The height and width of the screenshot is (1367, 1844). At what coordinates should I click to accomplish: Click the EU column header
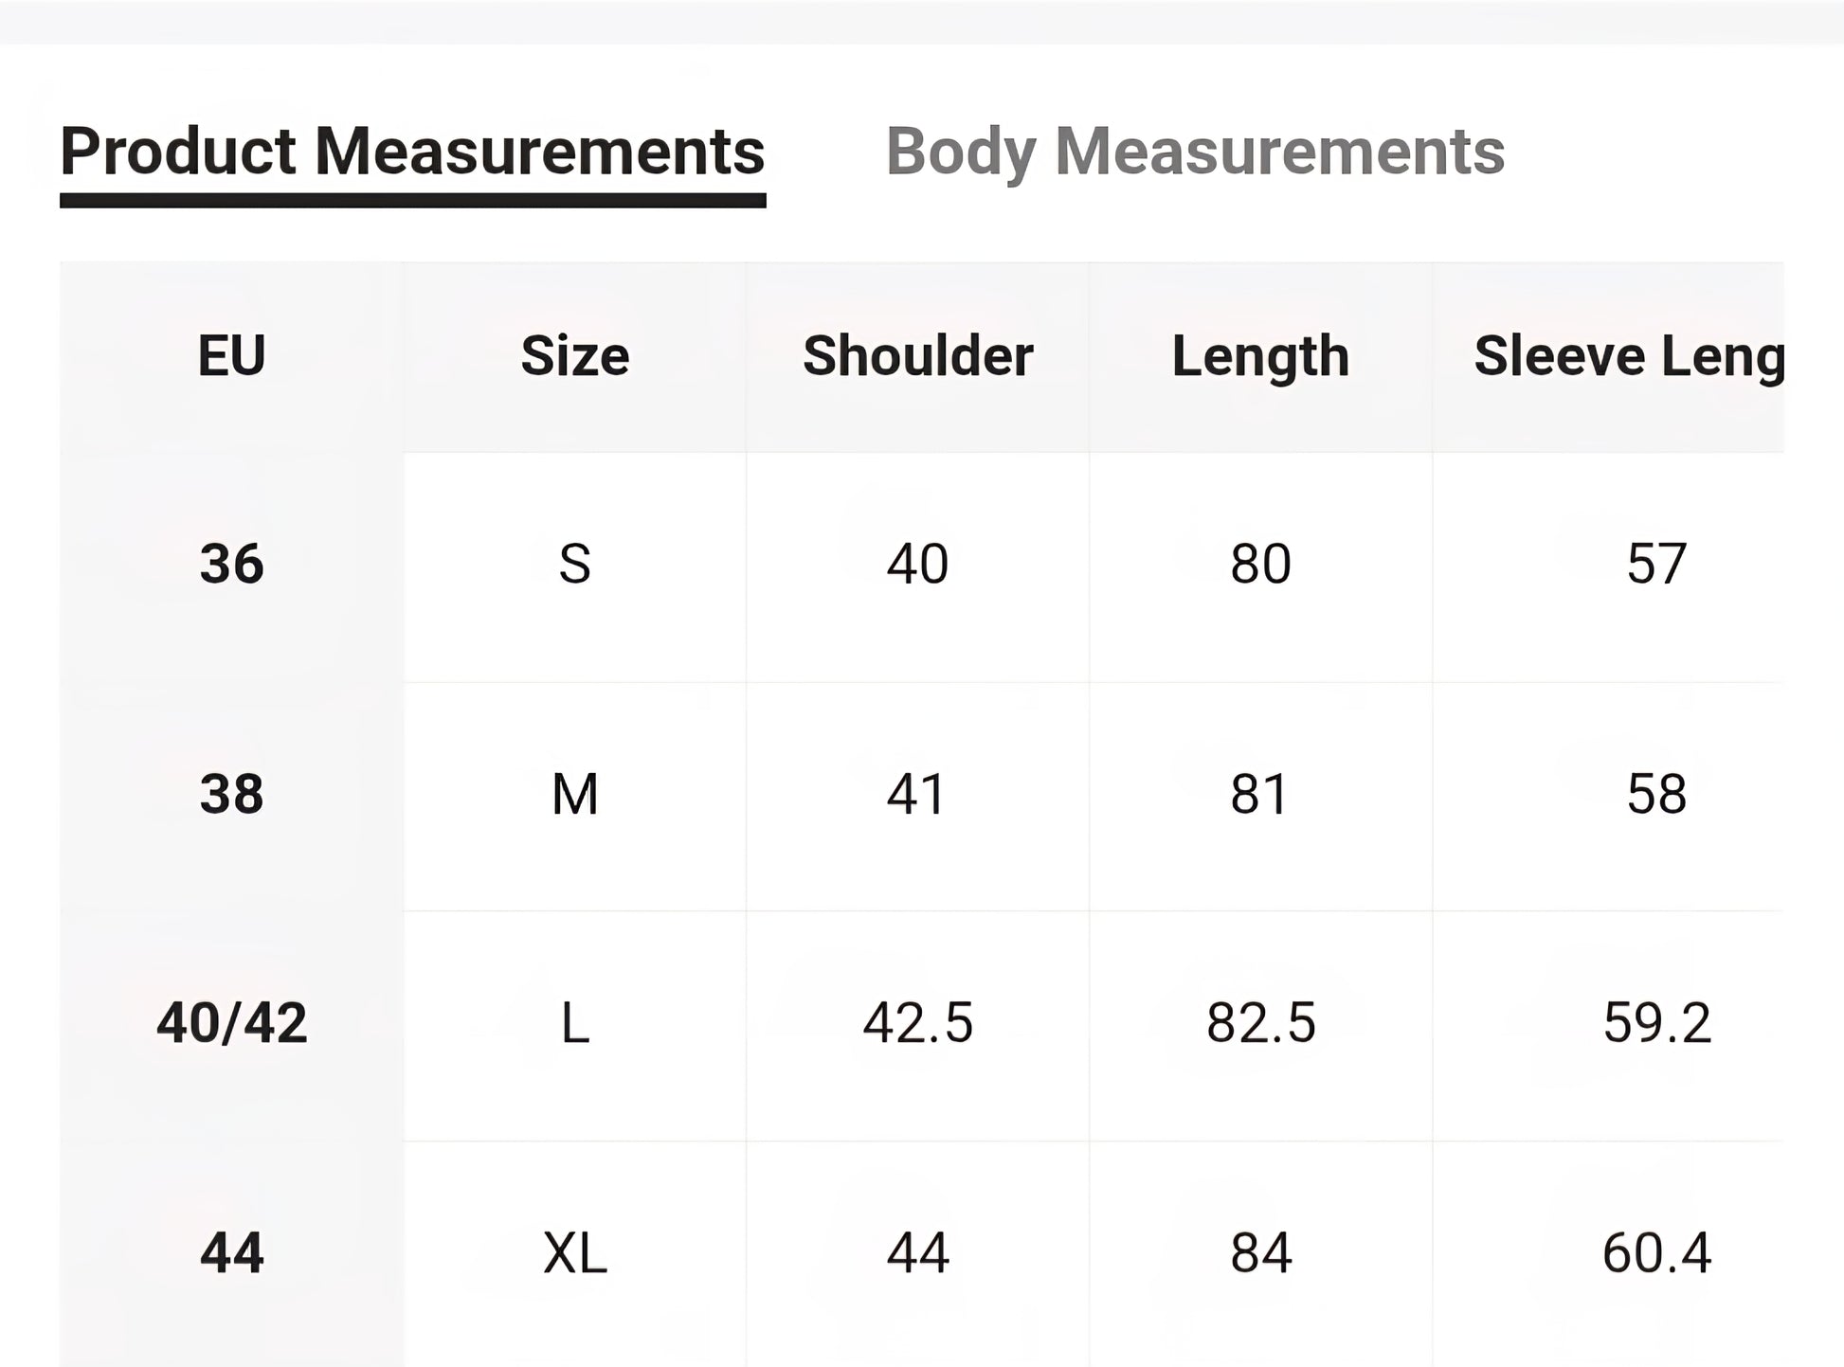[231, 356]
